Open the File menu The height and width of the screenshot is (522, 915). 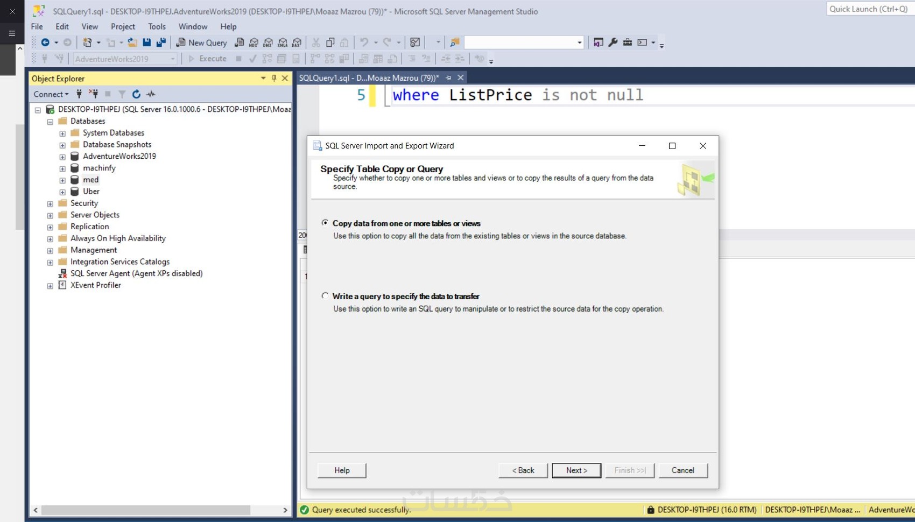click(x=37, y=26)
